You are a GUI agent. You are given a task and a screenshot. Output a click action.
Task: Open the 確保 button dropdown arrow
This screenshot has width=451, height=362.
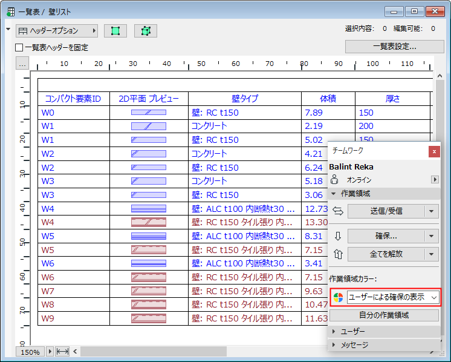click(x=432, y=236)
